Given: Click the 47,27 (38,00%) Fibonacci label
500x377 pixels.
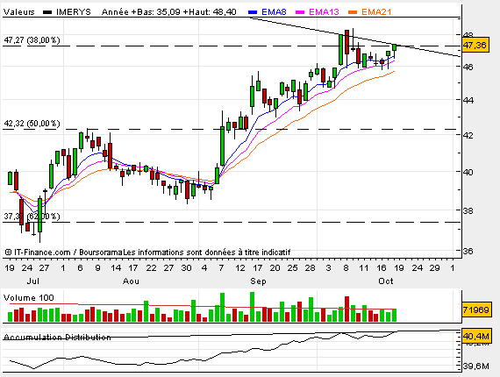Looking at the screenshot, I should [32, 40].
